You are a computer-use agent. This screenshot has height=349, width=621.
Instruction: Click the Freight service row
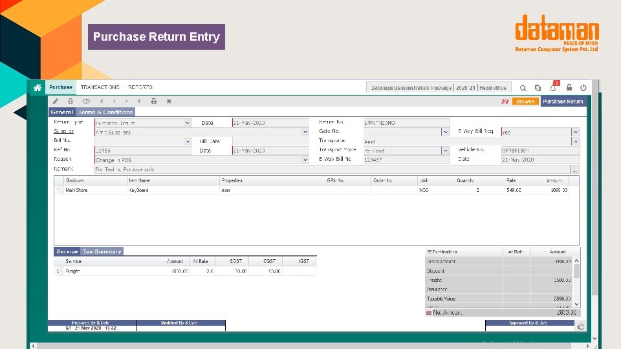click(185, 271)
